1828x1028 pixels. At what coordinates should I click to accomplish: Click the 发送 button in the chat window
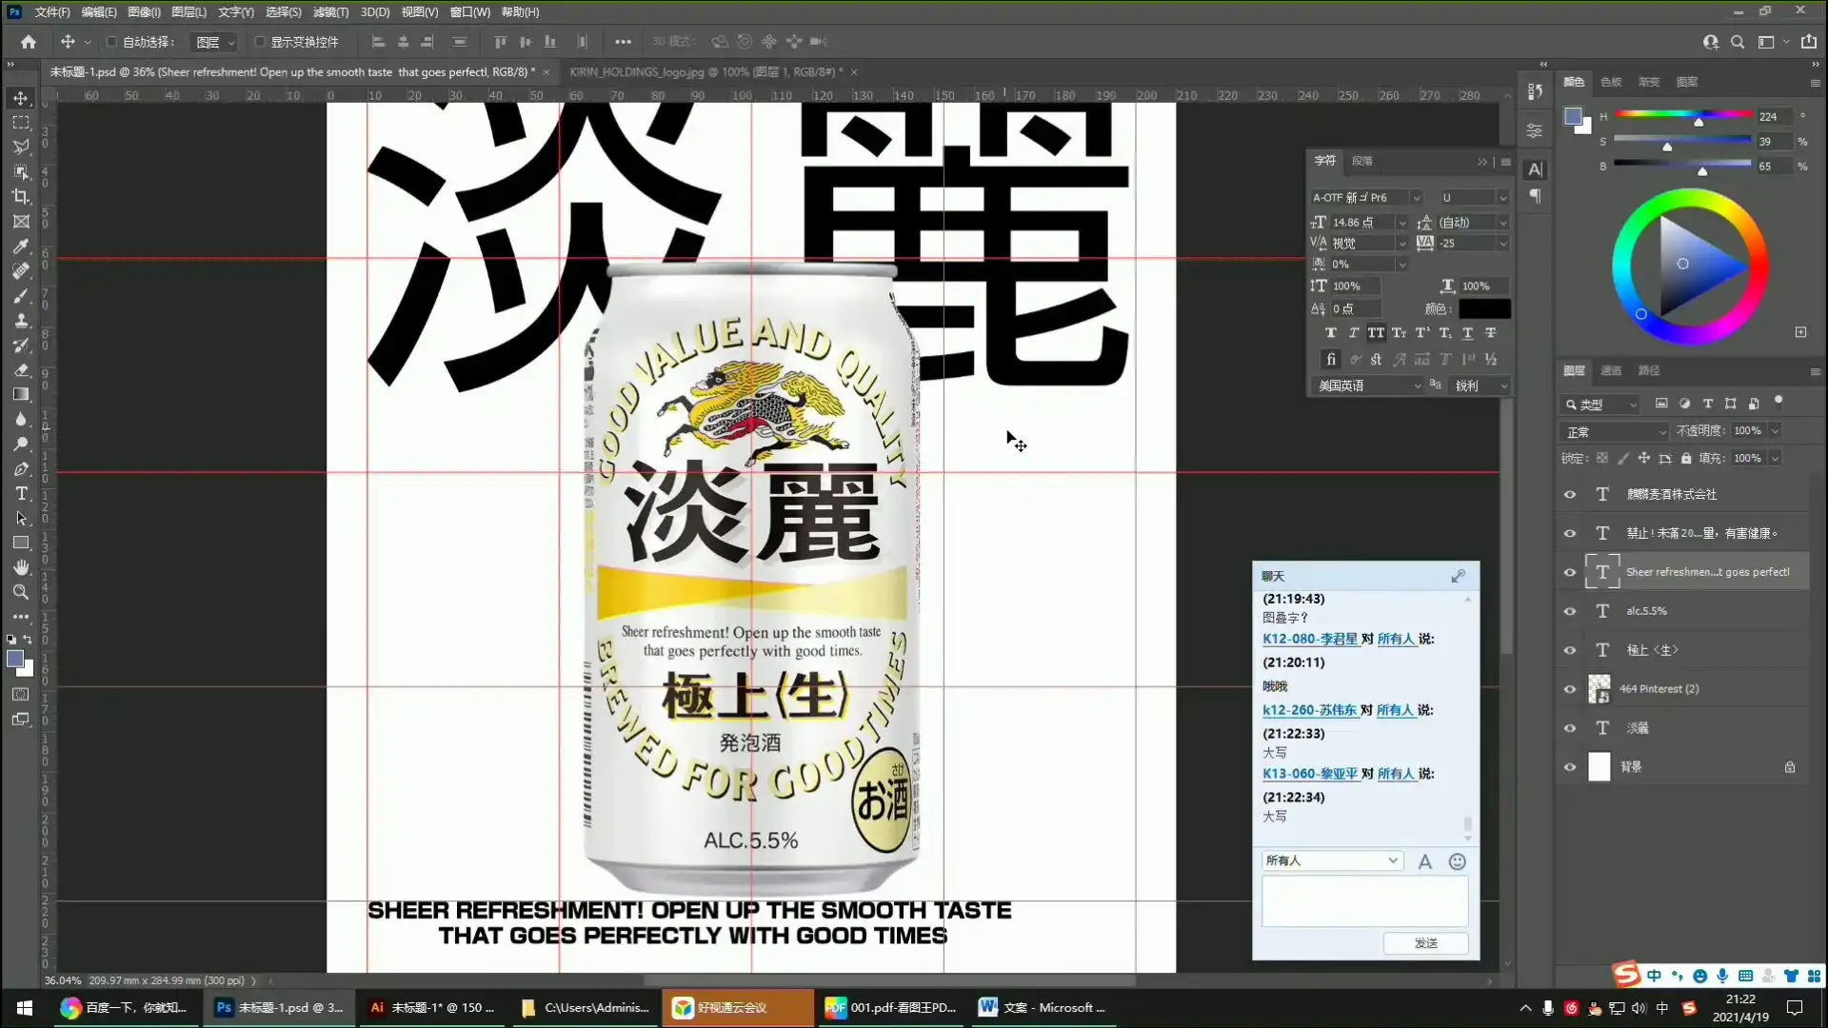1425,943
